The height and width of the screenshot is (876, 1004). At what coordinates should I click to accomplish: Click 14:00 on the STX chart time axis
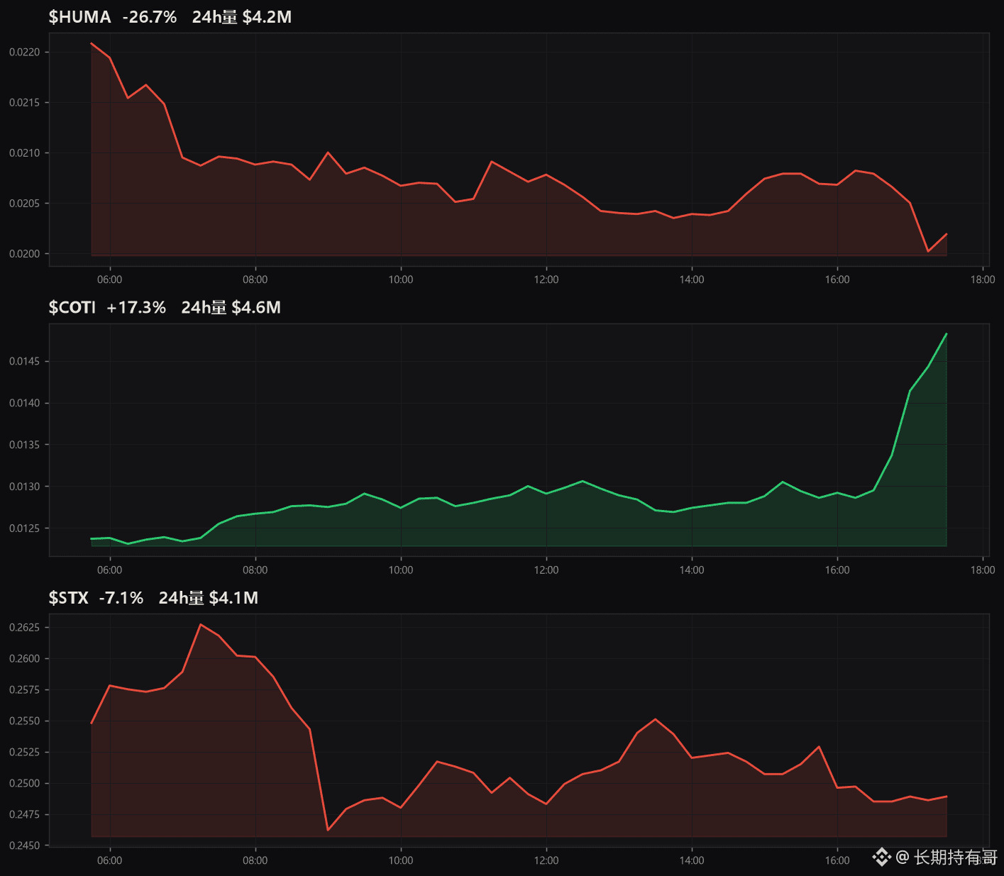point(692,860)
